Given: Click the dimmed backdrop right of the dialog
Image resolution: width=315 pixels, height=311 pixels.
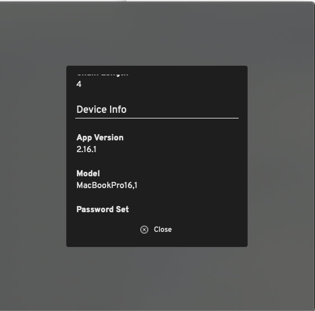Looking at the screenshot, I should (x=281, y=156).
